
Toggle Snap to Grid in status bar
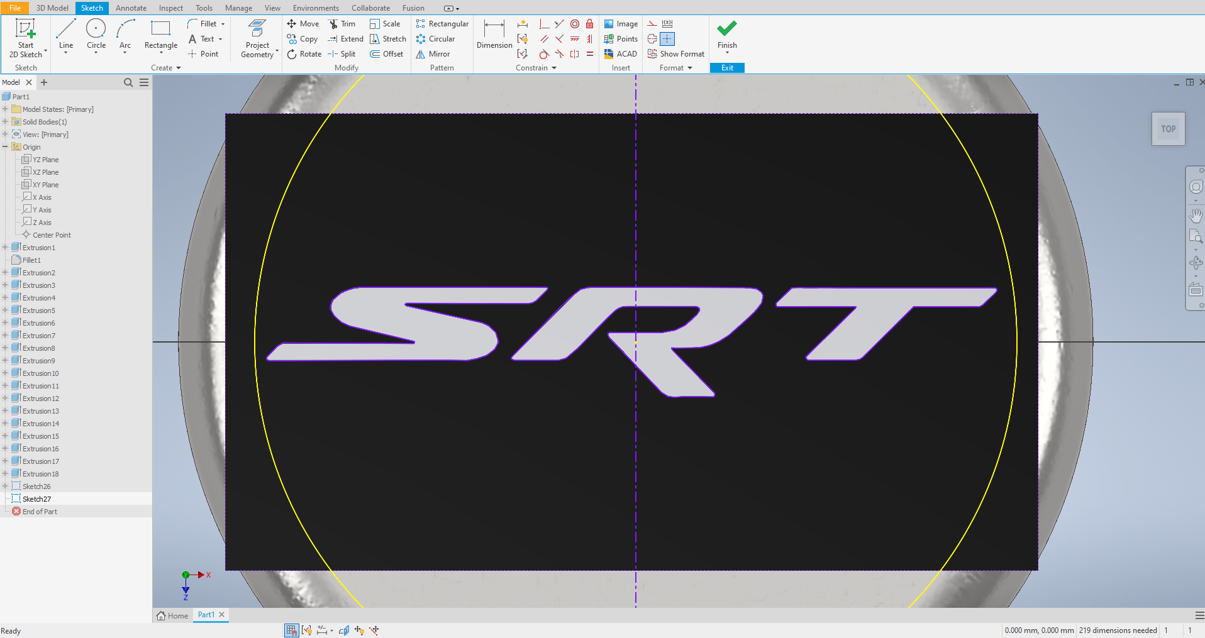pyautogui.click(x=291, y=630)
